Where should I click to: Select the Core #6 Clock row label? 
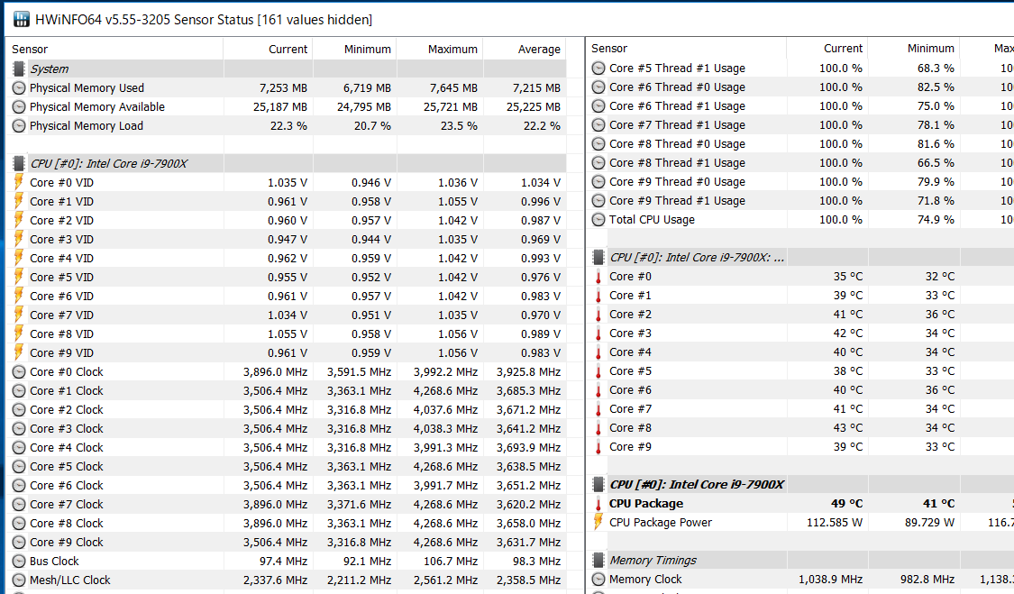click(66, 485)
